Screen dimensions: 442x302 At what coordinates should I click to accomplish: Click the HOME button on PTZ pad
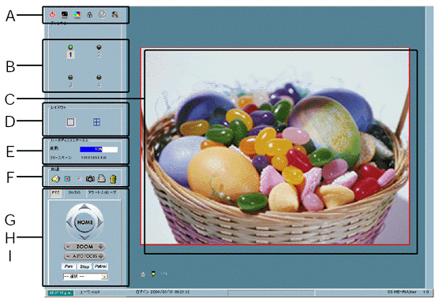point(85,222)
